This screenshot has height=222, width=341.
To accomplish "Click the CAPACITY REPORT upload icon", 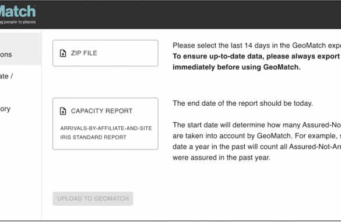I will [63, 111].
